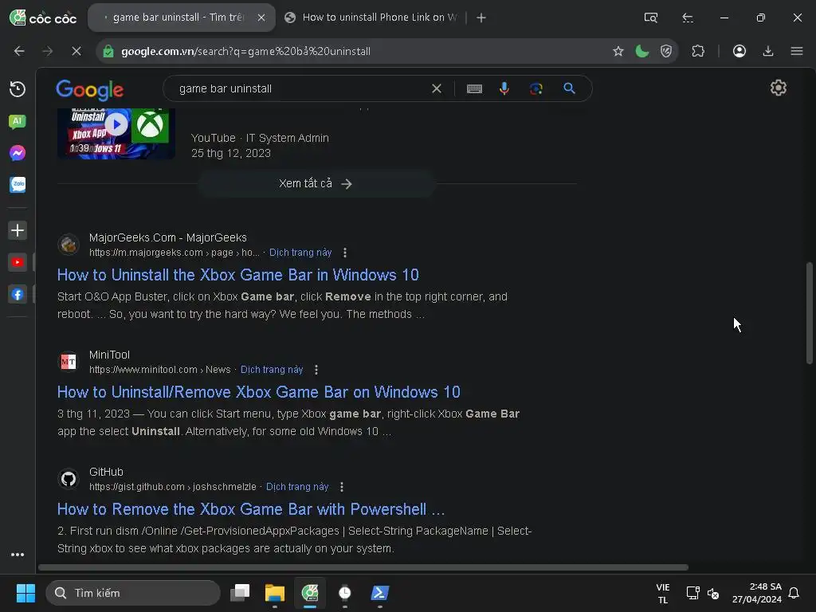Open the Windows Start menu
Screen dimensions: 816x612
[x=25, y=593]
